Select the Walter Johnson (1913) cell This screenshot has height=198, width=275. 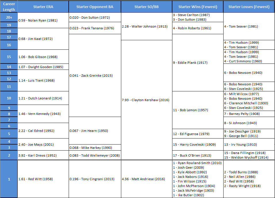146,26
